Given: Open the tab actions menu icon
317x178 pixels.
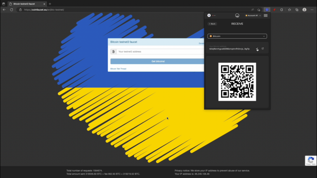Looking at the screenshot, I should [4, 4].
